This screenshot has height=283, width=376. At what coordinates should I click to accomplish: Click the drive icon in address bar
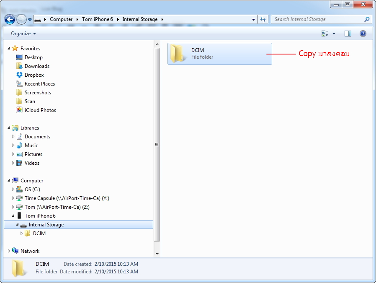pos(38,19)
